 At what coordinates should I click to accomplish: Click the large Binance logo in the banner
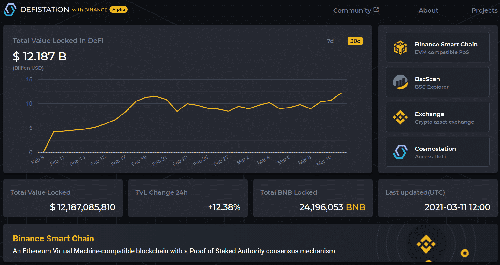426,244
